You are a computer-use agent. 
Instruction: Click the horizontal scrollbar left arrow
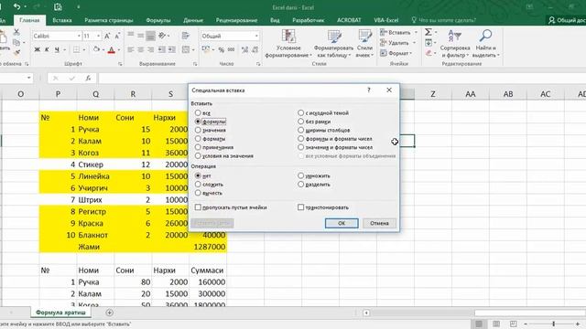tap(366, 313)
